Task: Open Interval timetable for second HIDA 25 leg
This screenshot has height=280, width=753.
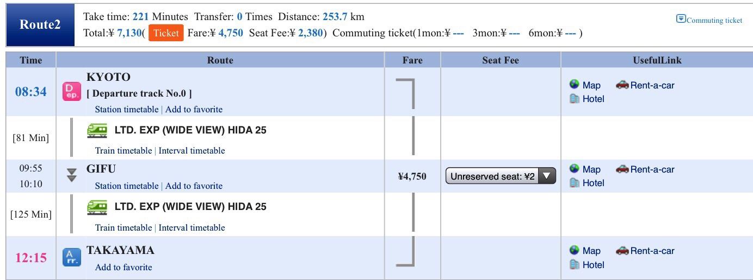Action: (192, 227)
